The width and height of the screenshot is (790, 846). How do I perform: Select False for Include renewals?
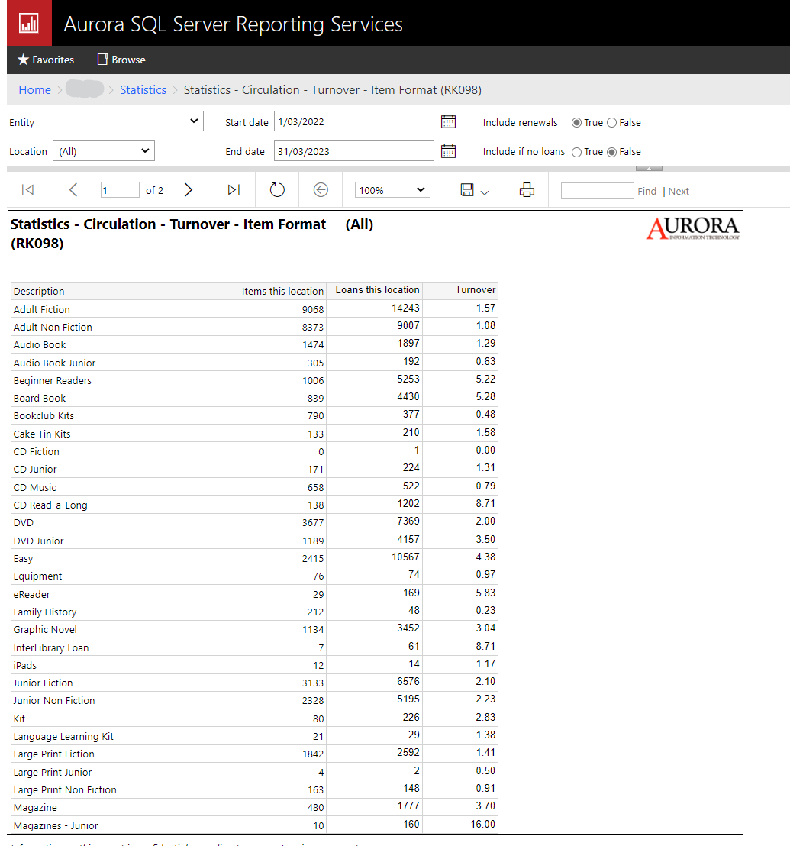pyautogui.click(x=611, y=123)
